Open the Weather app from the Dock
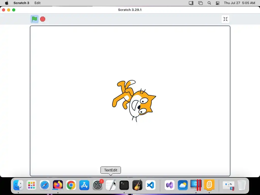 click(183, 185)
